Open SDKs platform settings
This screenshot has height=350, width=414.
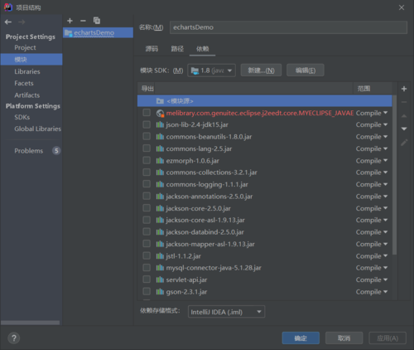point(22,117)
